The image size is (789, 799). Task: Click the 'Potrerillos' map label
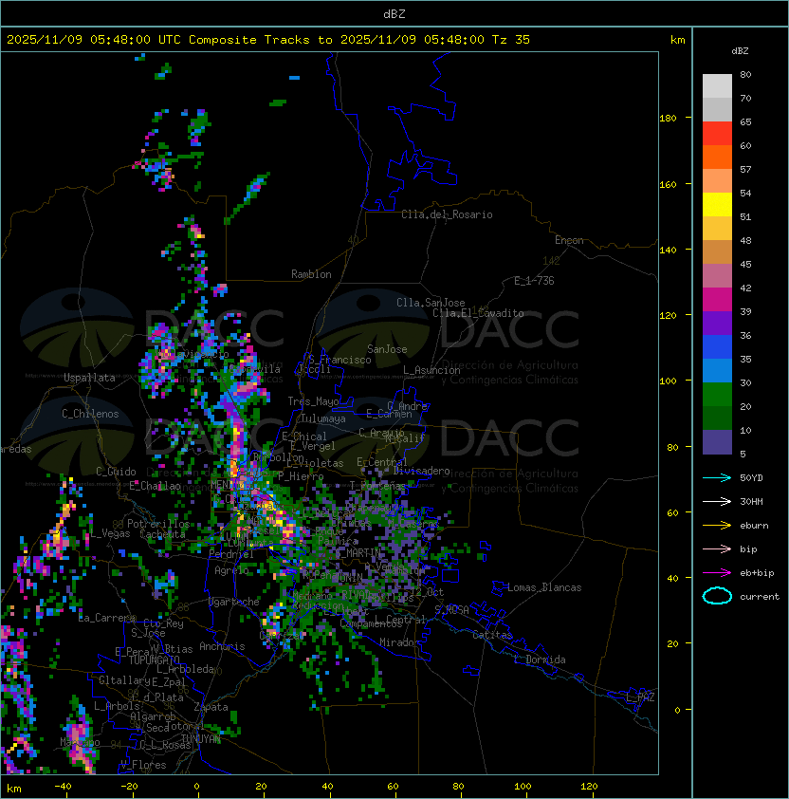tap(158, 524)
